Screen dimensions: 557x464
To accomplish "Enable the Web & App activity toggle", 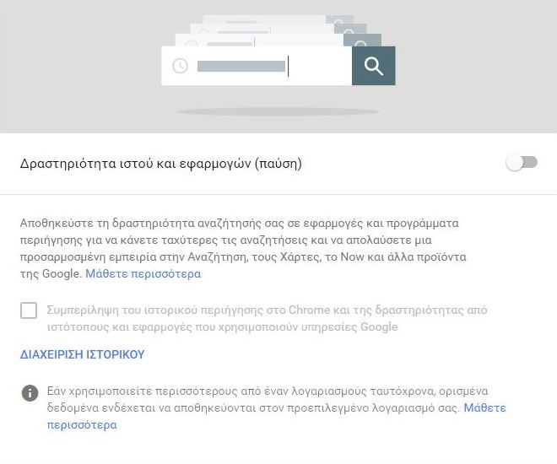I will click(522, 163).
